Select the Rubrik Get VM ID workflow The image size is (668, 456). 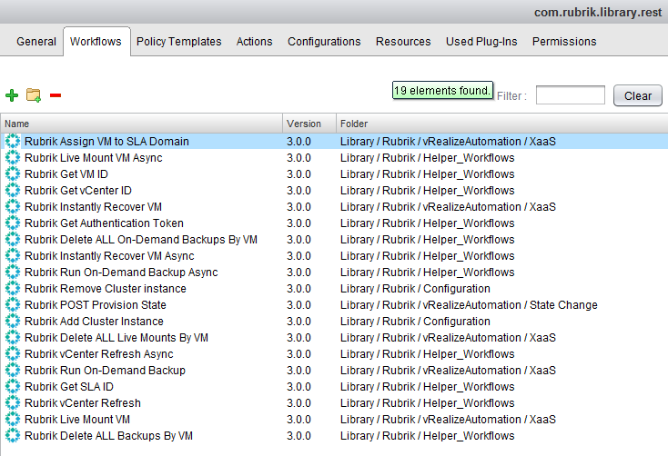coord(66,174)
